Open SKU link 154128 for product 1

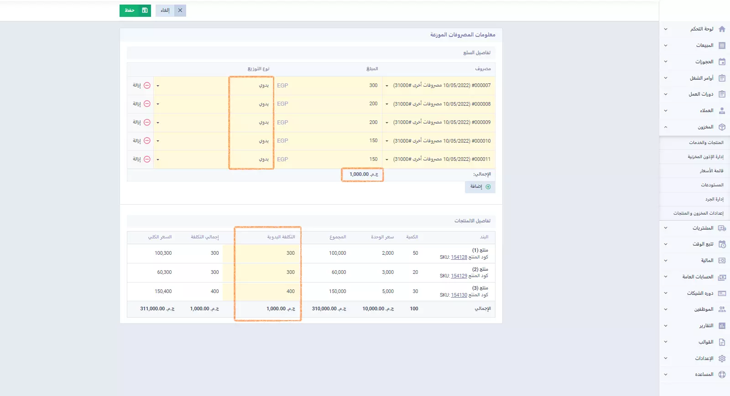coord(459,257)
